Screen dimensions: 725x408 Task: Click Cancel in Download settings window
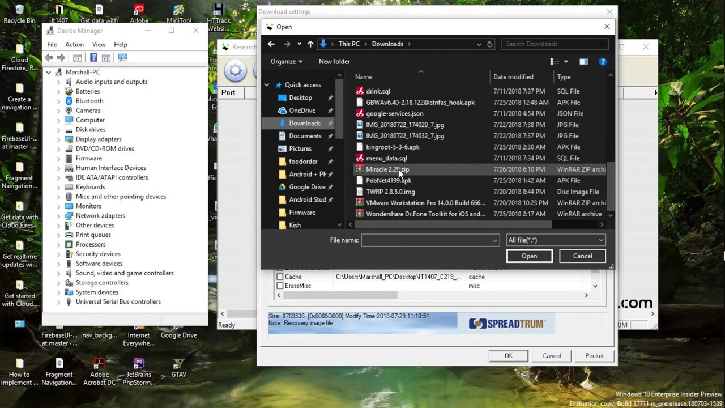[x=552, y=356]
